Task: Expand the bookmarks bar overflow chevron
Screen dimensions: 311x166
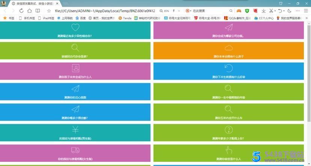Action: tap(306, 18)
